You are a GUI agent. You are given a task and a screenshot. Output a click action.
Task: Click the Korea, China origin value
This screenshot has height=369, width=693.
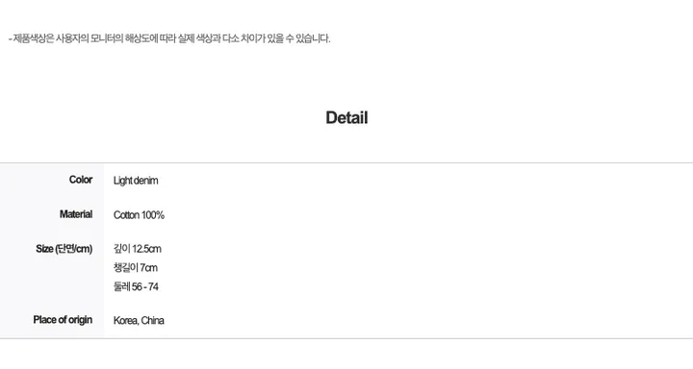pyautogui.click(x=139, y=320)
